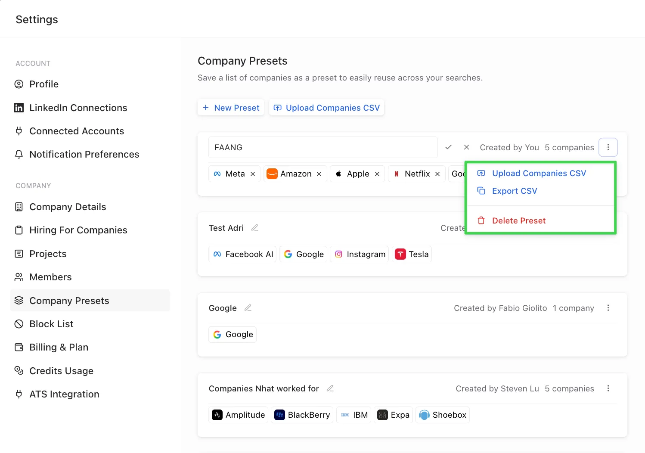Image resolution: width=645 pixels, height=453 pixels.
Task: Click the Amplitude company chip
Action: click(x=239, y=415)
